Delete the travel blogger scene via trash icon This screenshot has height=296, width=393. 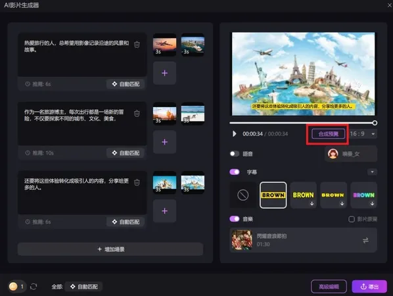tap(137, 113)
